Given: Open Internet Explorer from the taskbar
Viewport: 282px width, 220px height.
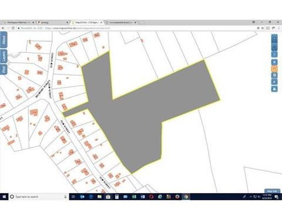Looking at the screenshot, I should (x=160, y=197).
